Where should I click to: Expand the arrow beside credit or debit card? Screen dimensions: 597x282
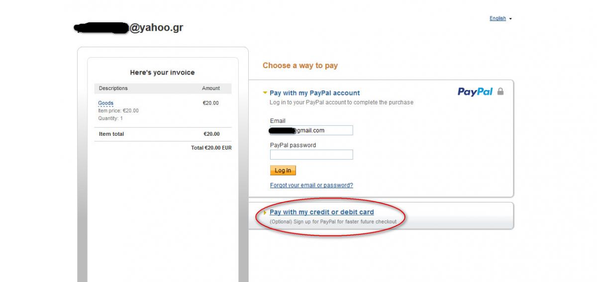pos(265,212)
